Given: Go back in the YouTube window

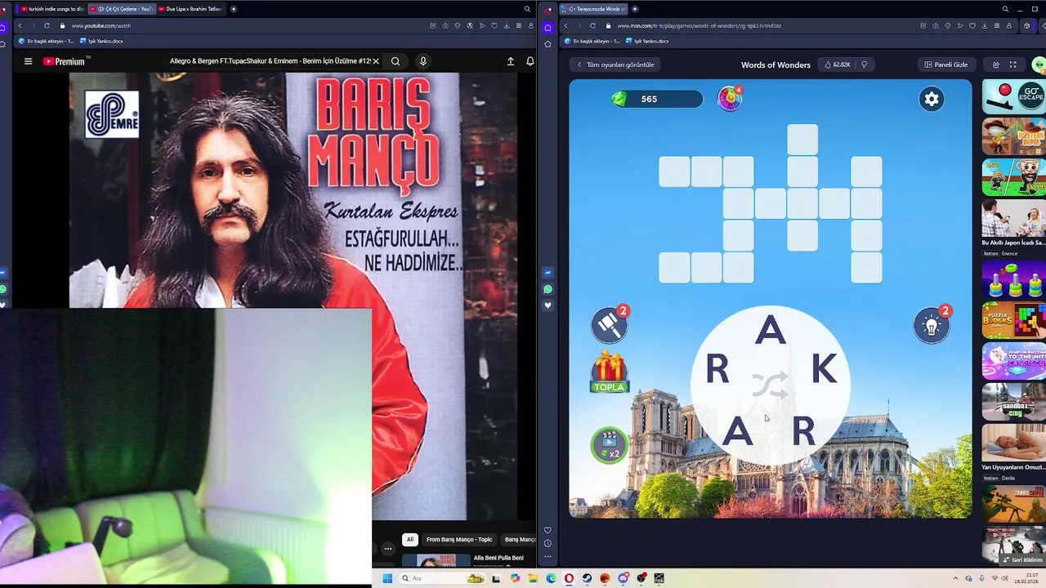Looking at the screenshot, I should pyautogui.click(x=20, y=25).
